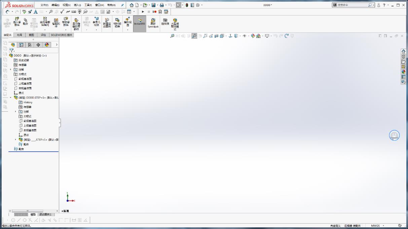Open the 文件 File menu
Viewport: 408px width, 229px height.
[44, 5]
